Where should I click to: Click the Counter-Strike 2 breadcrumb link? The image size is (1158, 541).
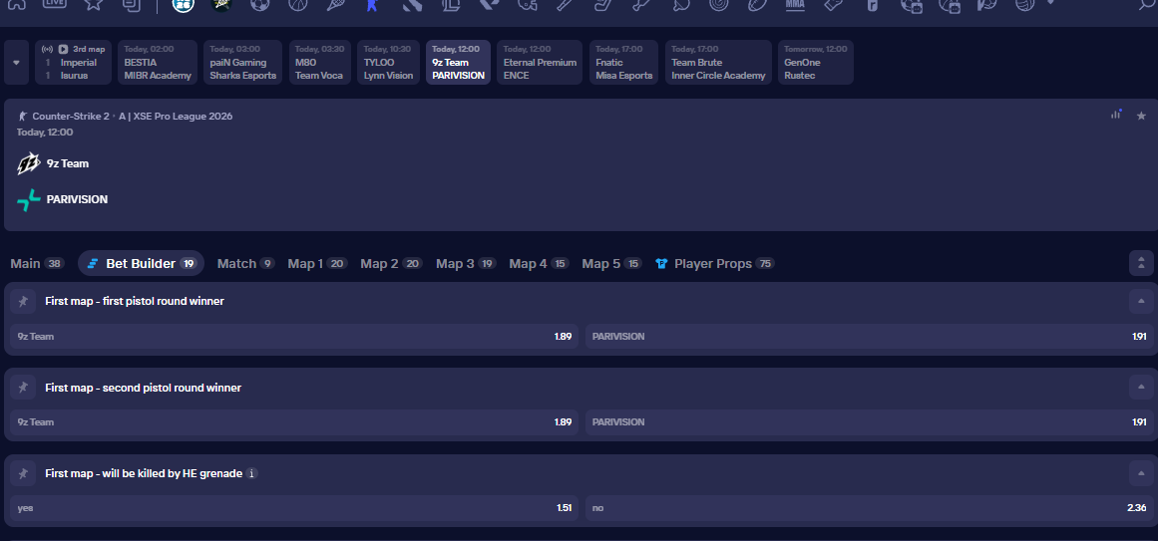click(x=71, y=116)
